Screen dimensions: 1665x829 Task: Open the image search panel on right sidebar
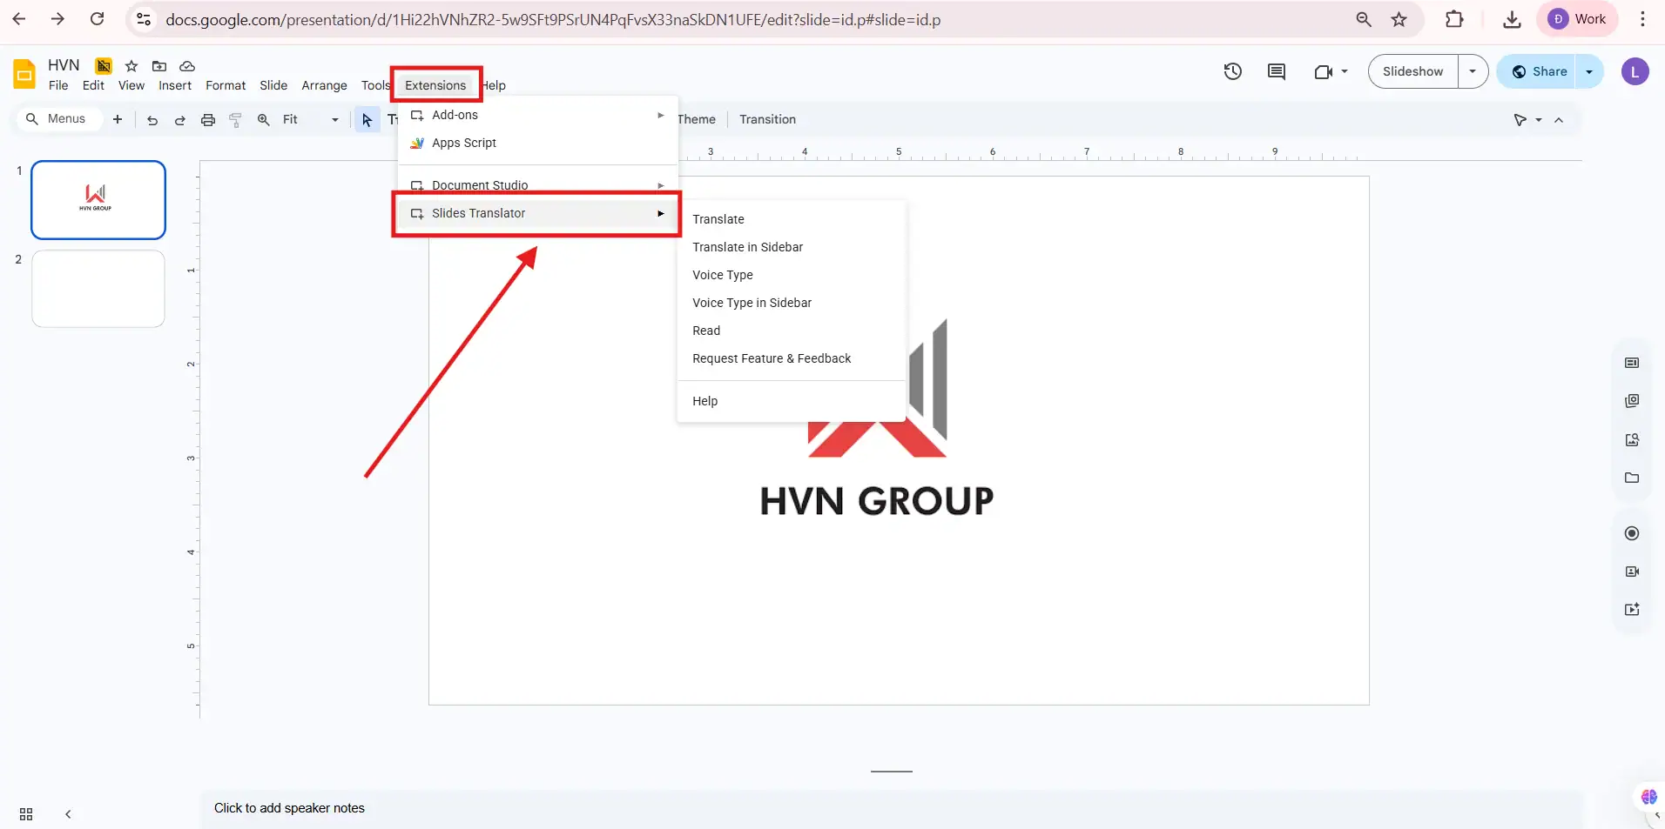(x=1634, y=440)
